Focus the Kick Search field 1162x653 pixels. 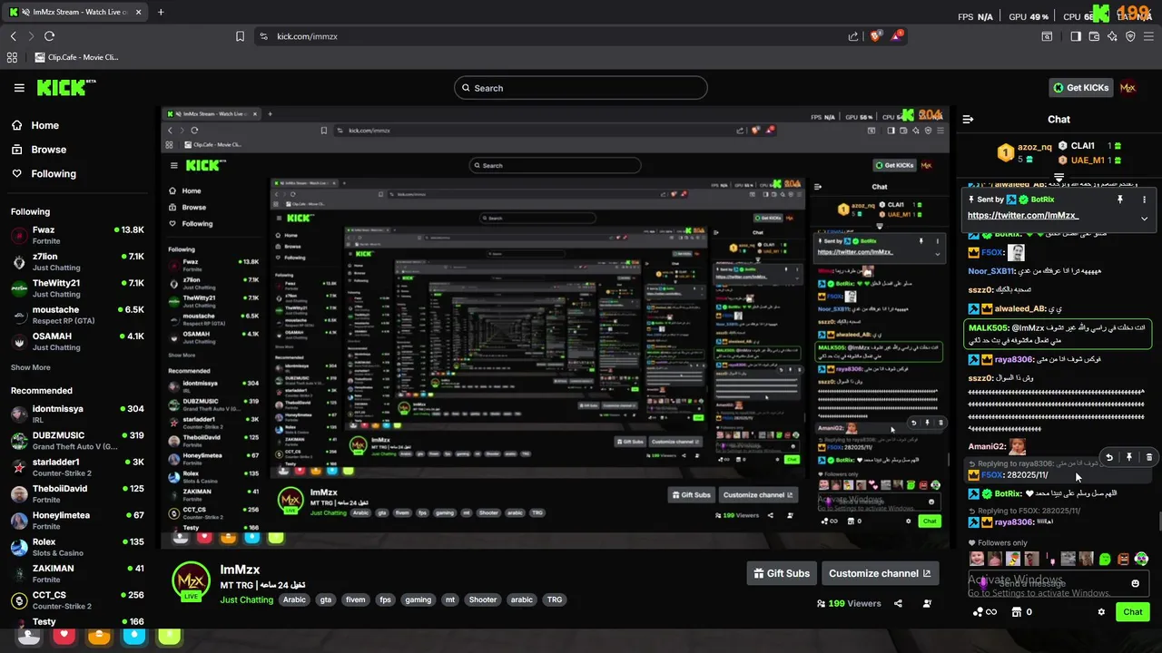click(581, 88)
